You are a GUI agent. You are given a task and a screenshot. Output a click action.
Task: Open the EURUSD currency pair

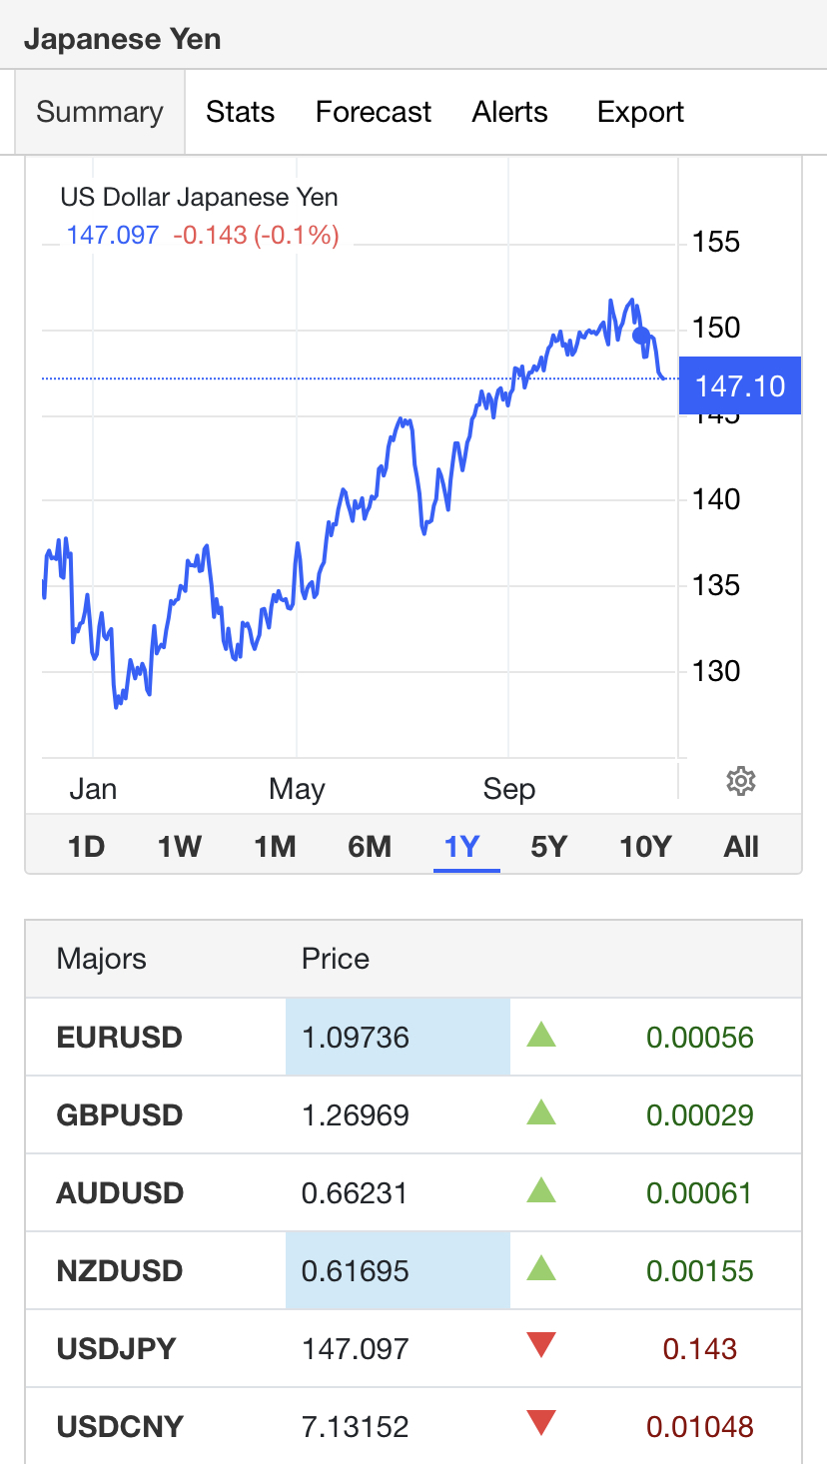click(x=120, y=1037)
